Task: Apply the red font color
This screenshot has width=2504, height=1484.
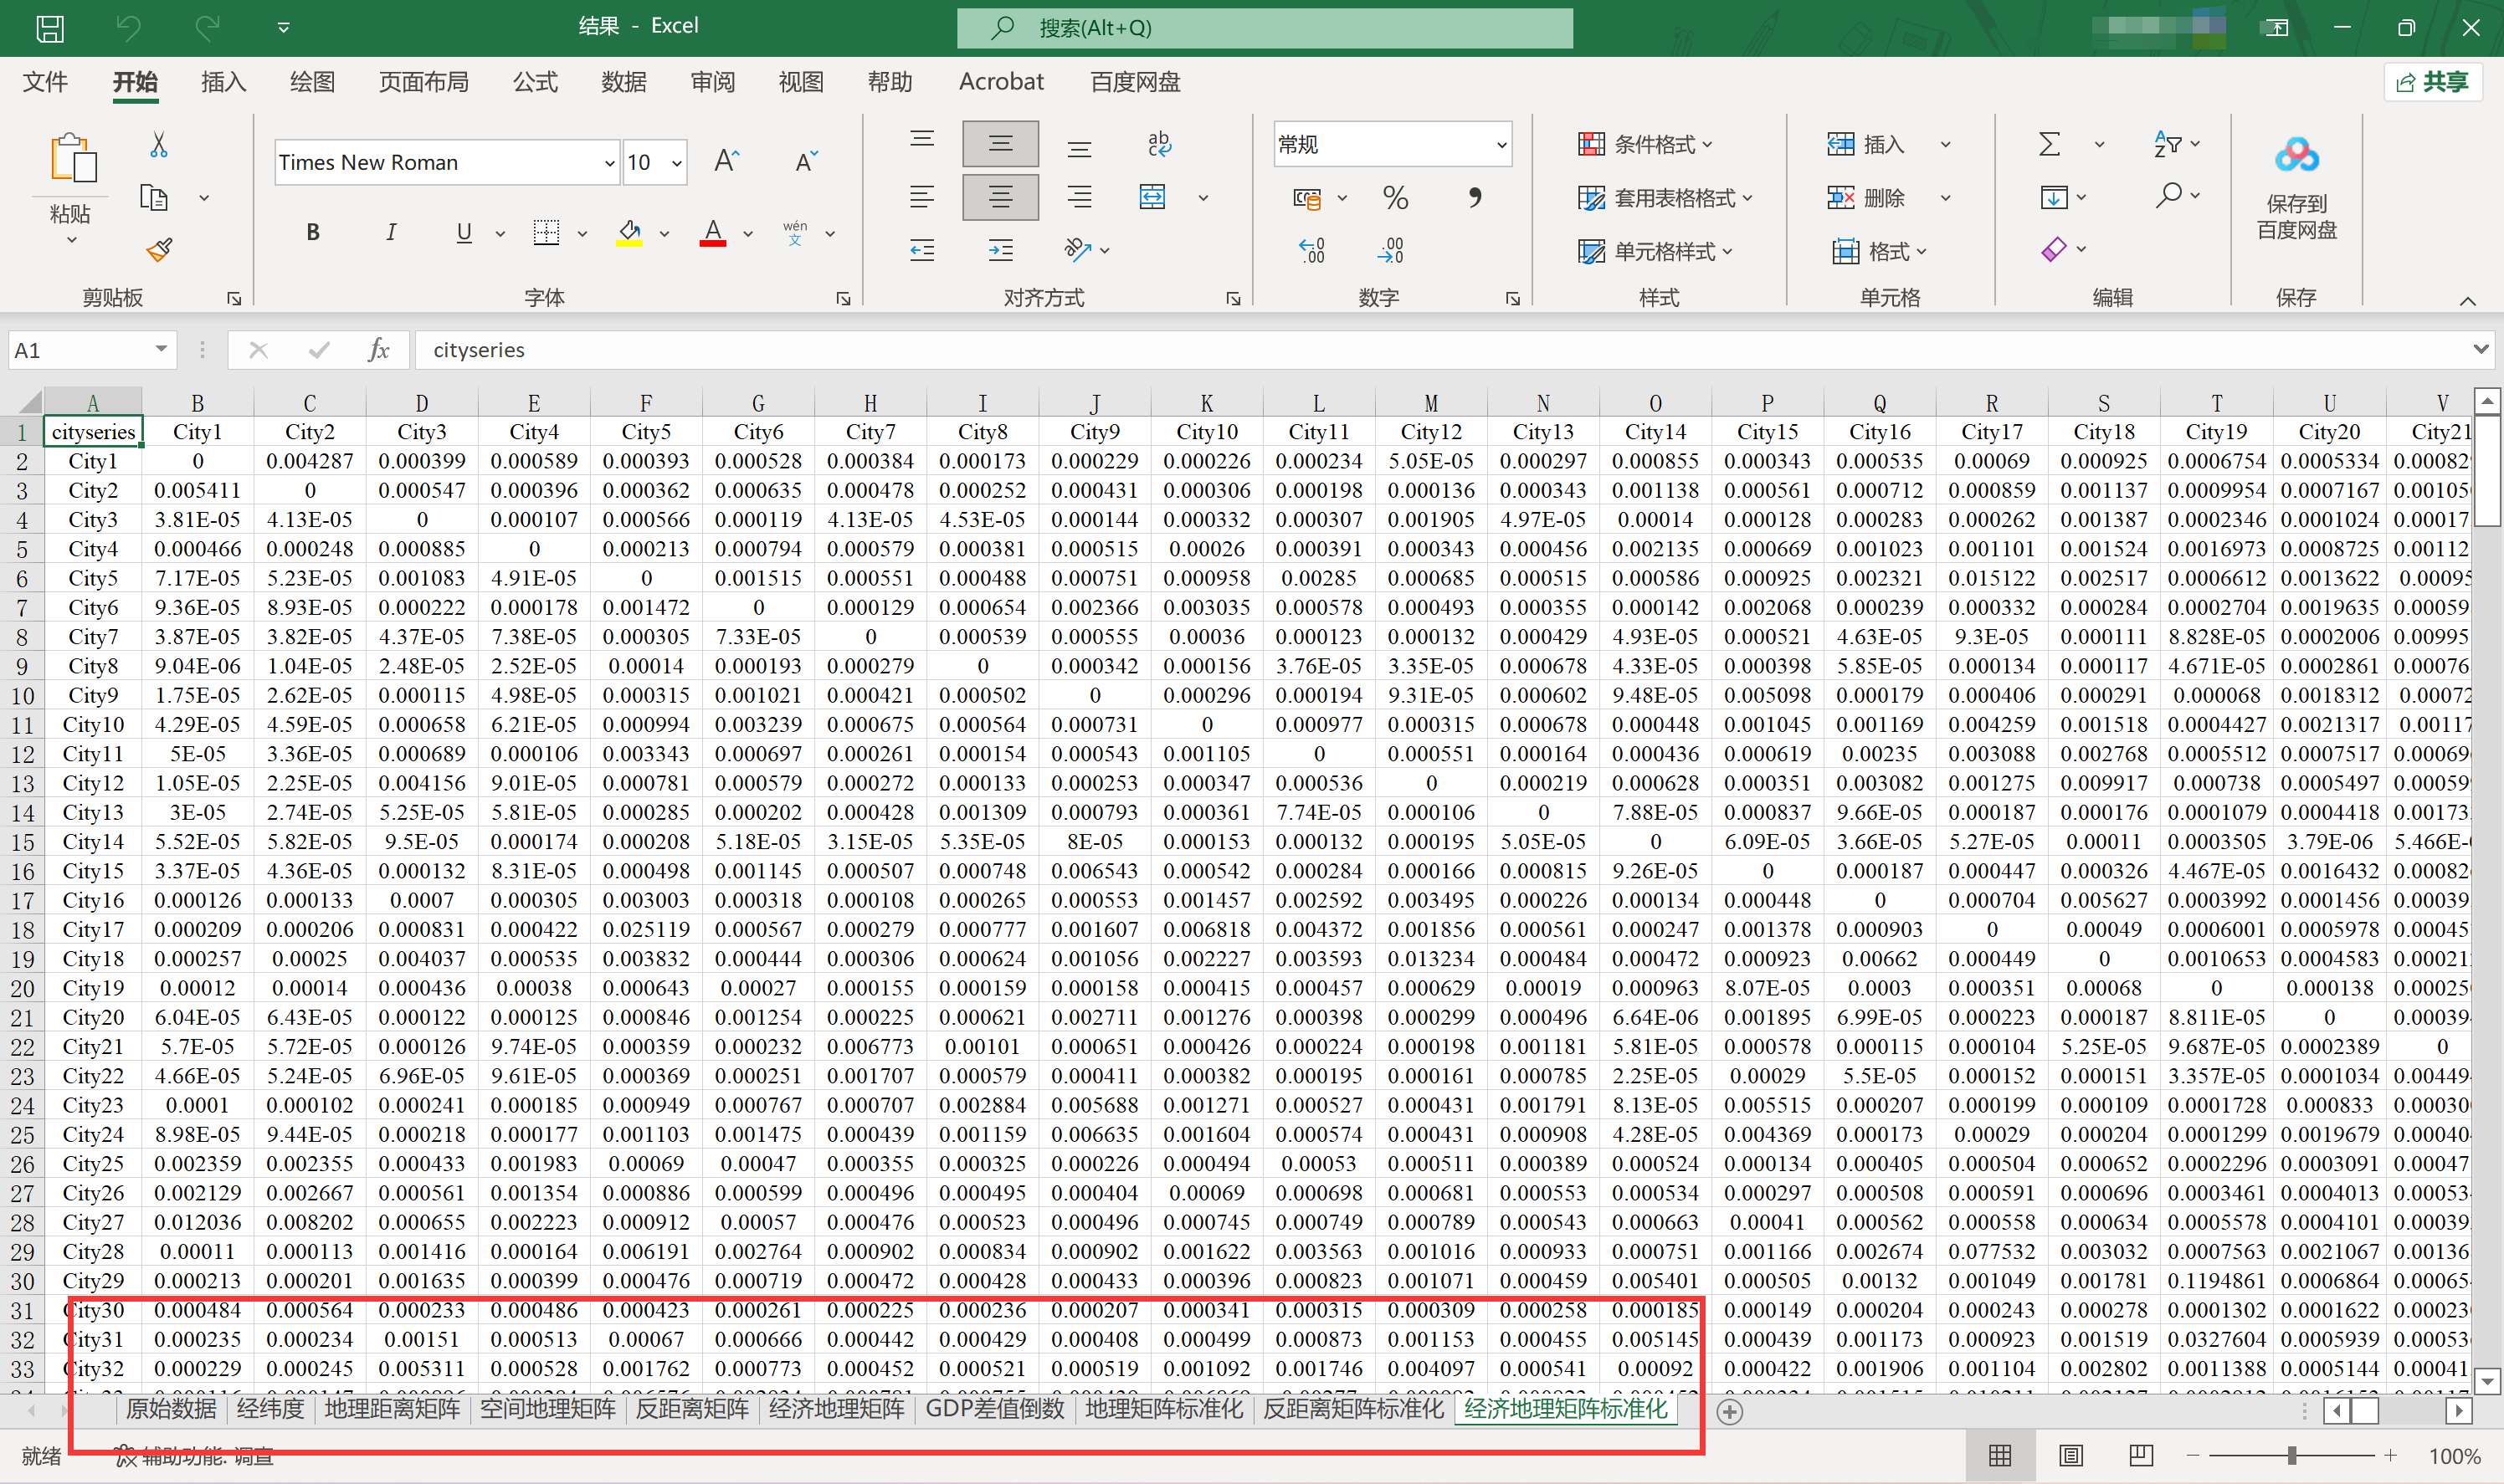Action: click(712, 233)
